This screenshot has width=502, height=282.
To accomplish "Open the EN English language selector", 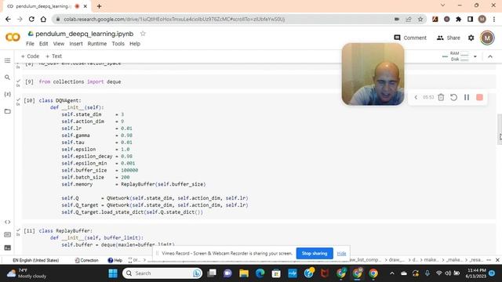I will tap(35, 260).
